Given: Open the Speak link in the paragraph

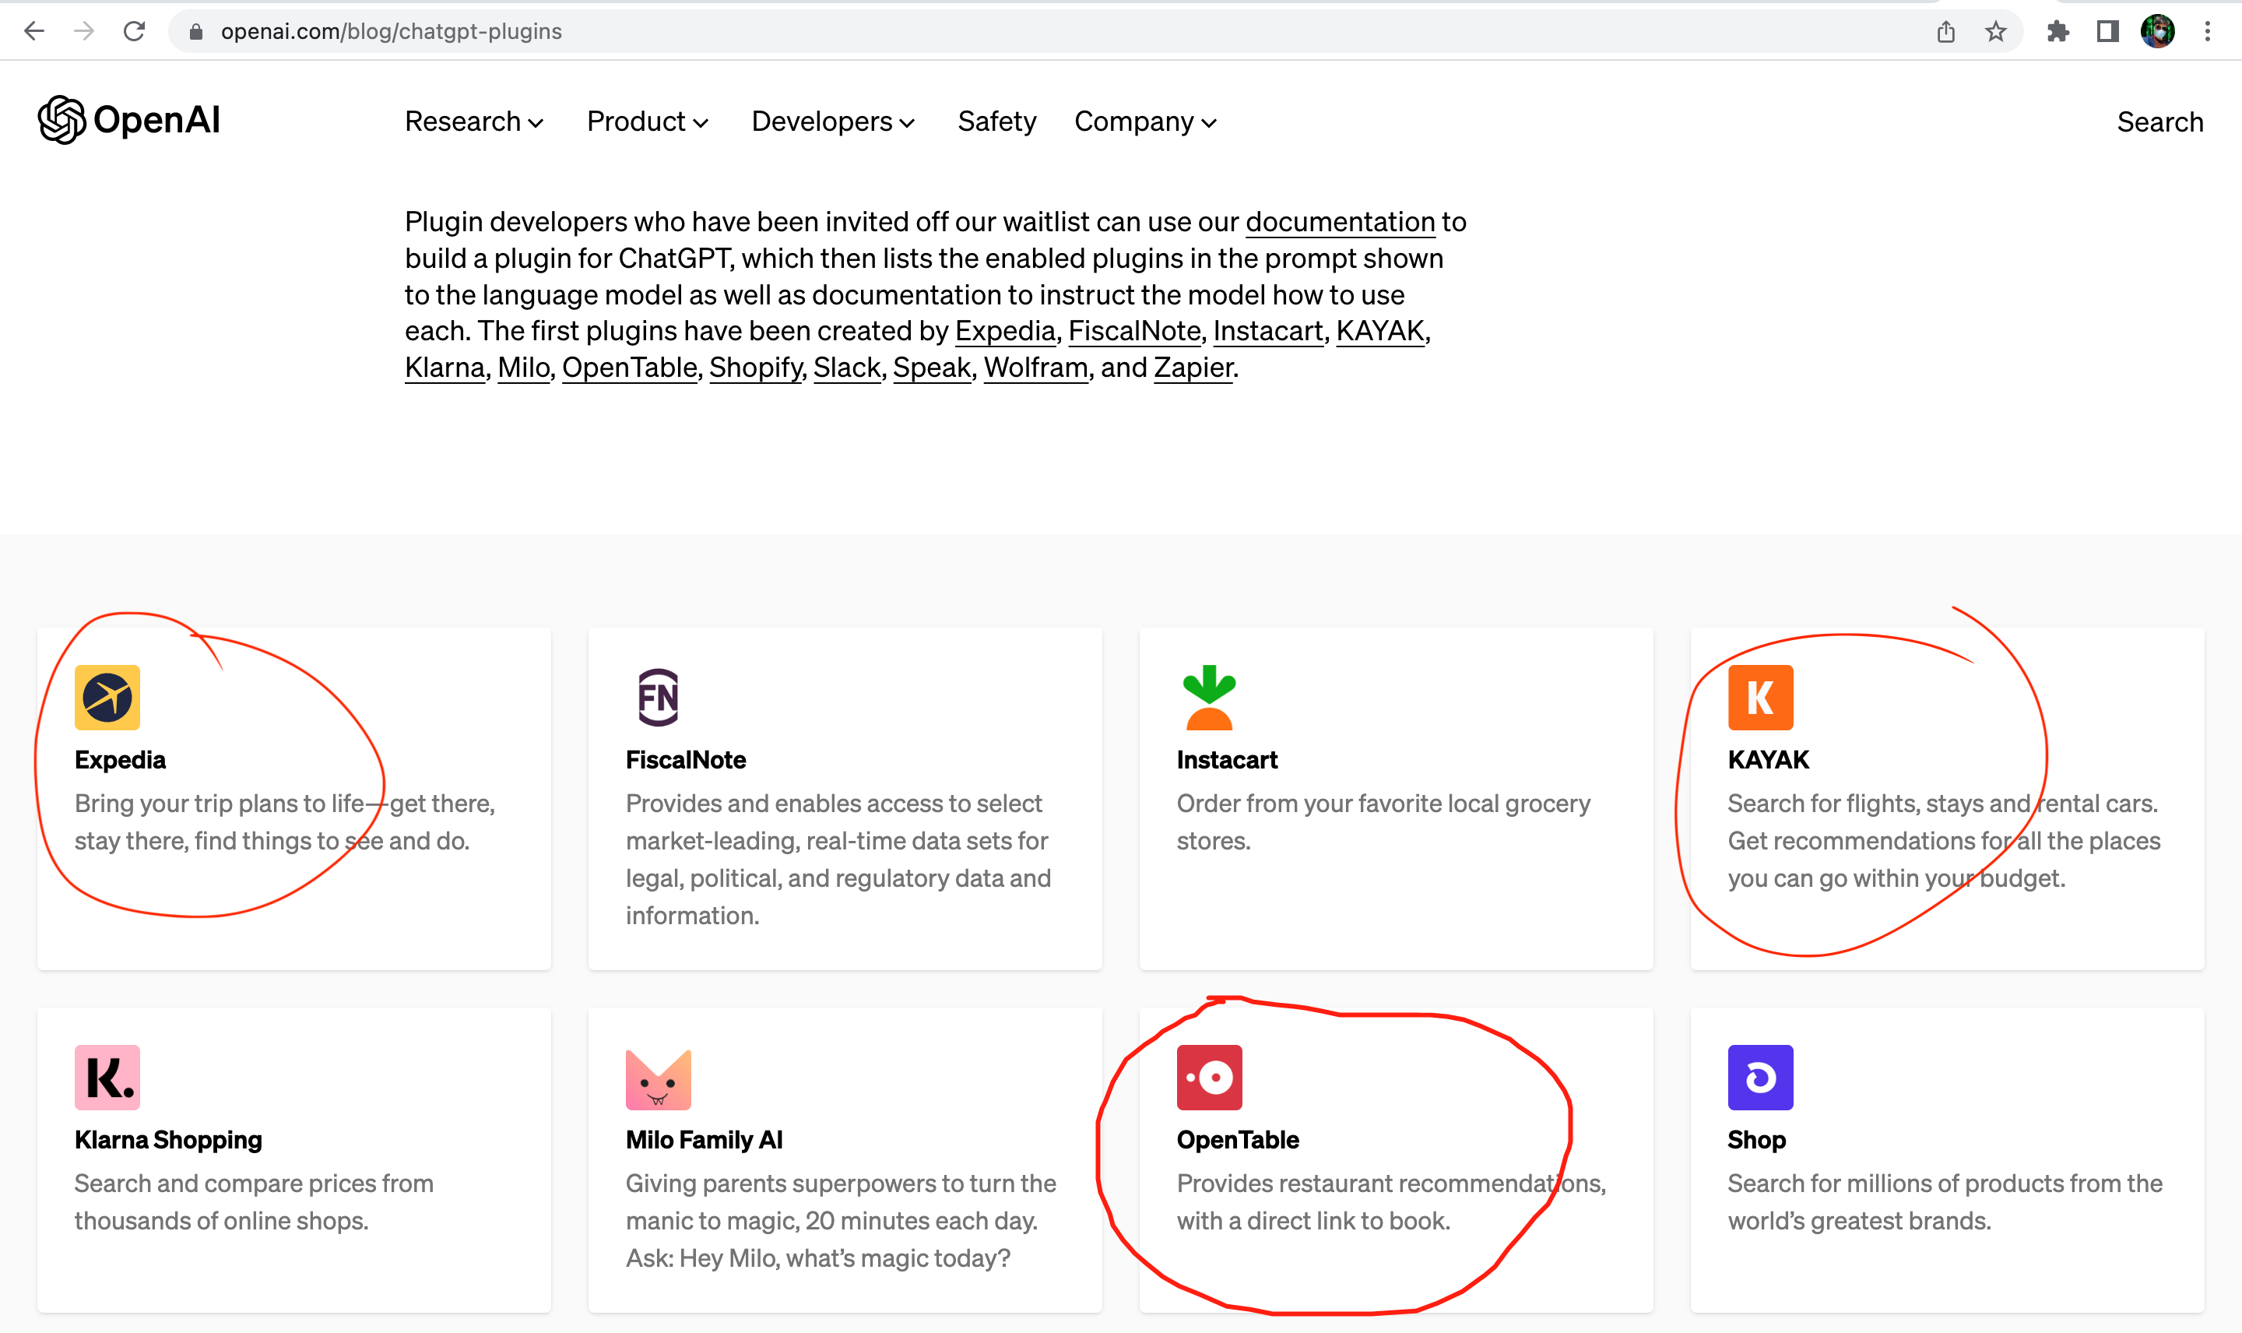Looking at the screenshot, I should tap(931, 368).
